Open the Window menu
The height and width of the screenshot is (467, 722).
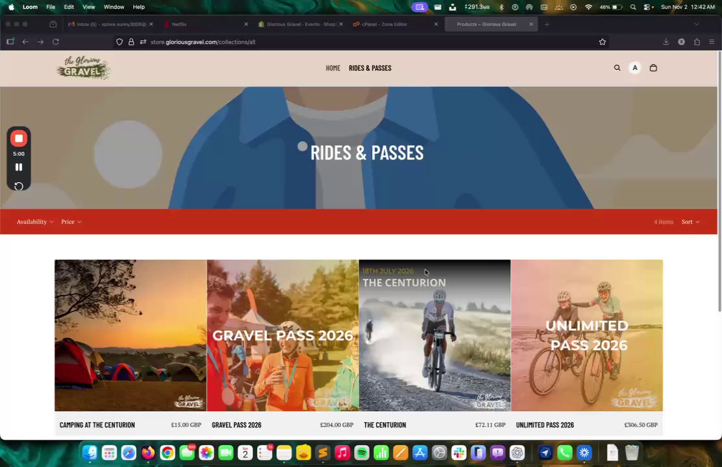tap(114, 7)
